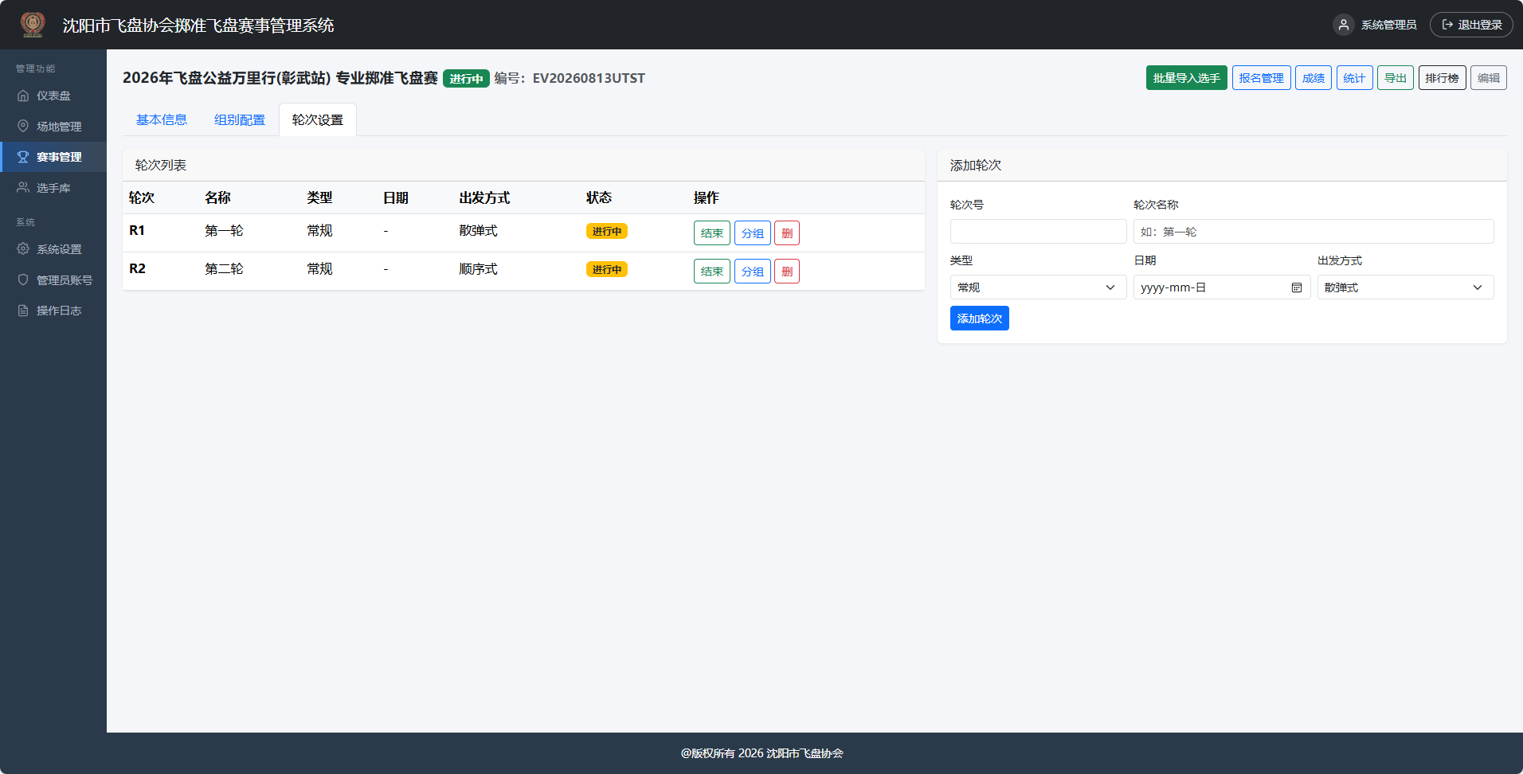
Task: Click 结束 for round R2
Action: point(712,272)
